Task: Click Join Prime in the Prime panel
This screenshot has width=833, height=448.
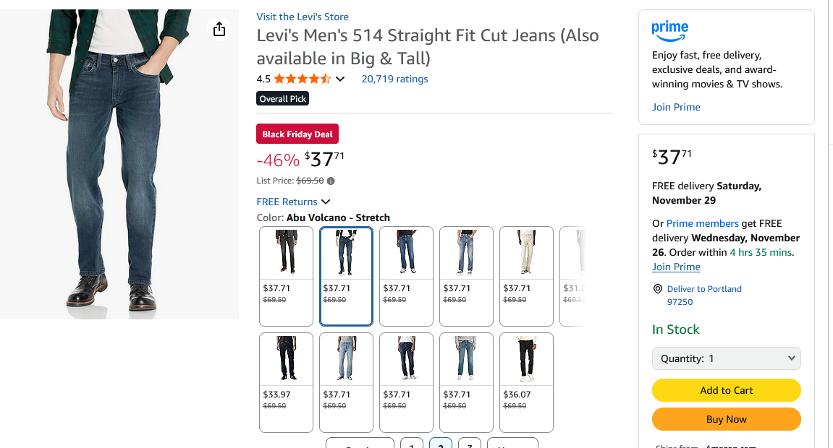Action: point(676,107)
